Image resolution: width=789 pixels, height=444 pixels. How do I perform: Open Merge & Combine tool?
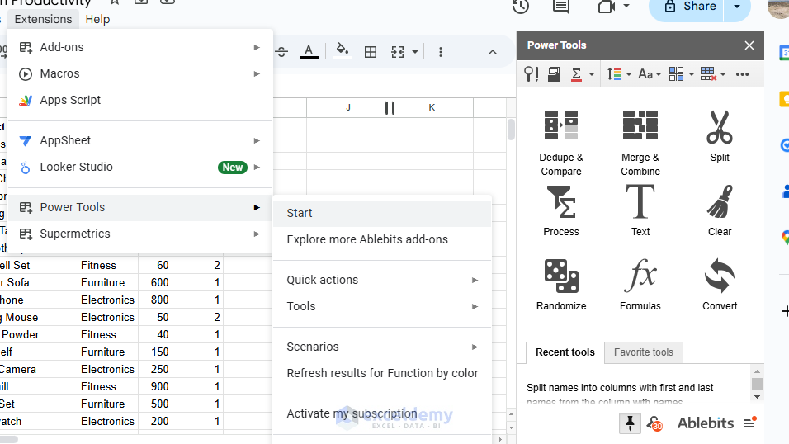pyautogui.click(x=640, y=143)
